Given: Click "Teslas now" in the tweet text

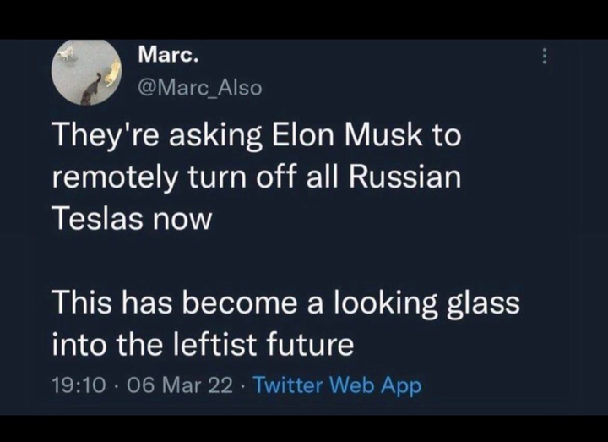Looking at the screenshot, I should click(131, 219).
